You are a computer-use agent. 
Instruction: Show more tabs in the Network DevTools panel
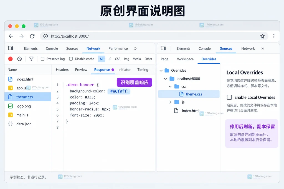[x=135, y=48]
